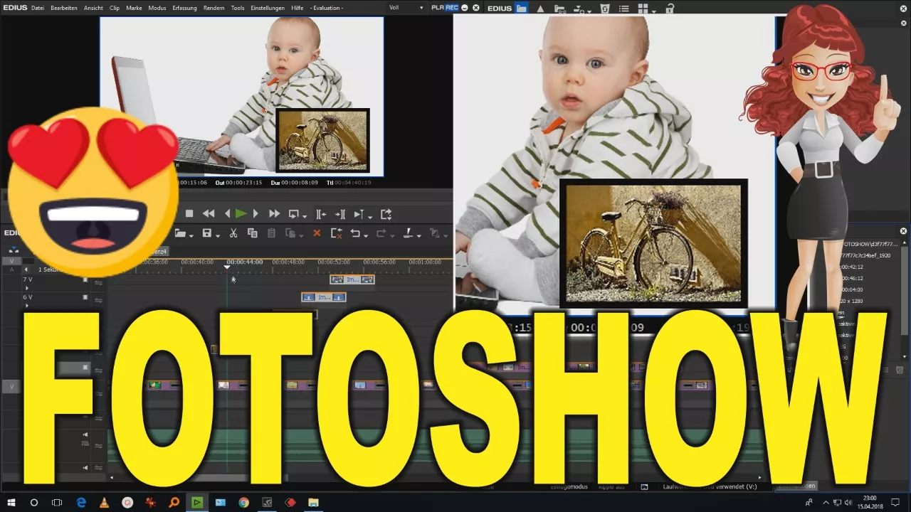Image resolution: width=911 pixels, height=512 pixels.
Task: Copy the selected clip
Action: tap(252, 233)
